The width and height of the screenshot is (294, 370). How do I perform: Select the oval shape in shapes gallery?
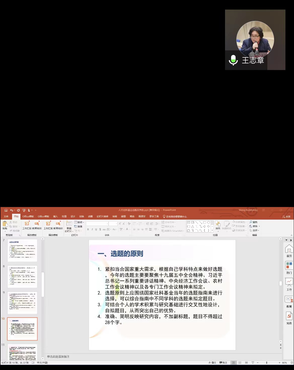pyautogui.click(x=208, y=222)
